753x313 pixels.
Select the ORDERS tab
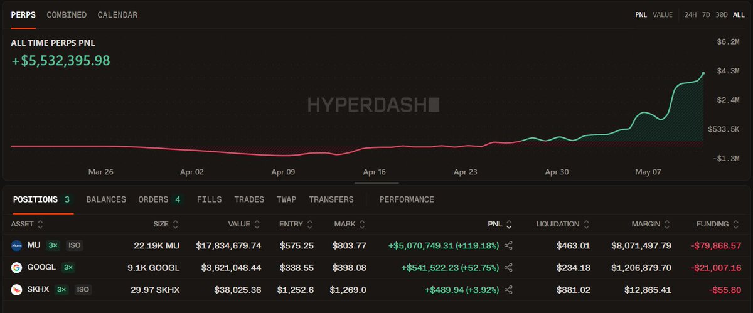pyautogui.click(x=161, y=199)
